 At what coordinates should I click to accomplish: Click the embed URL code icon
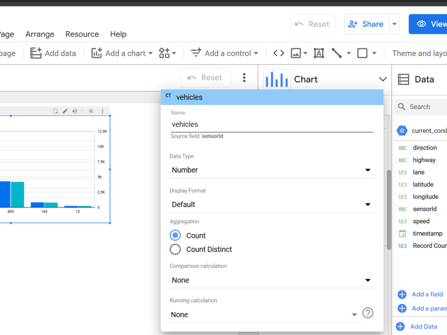278,53
